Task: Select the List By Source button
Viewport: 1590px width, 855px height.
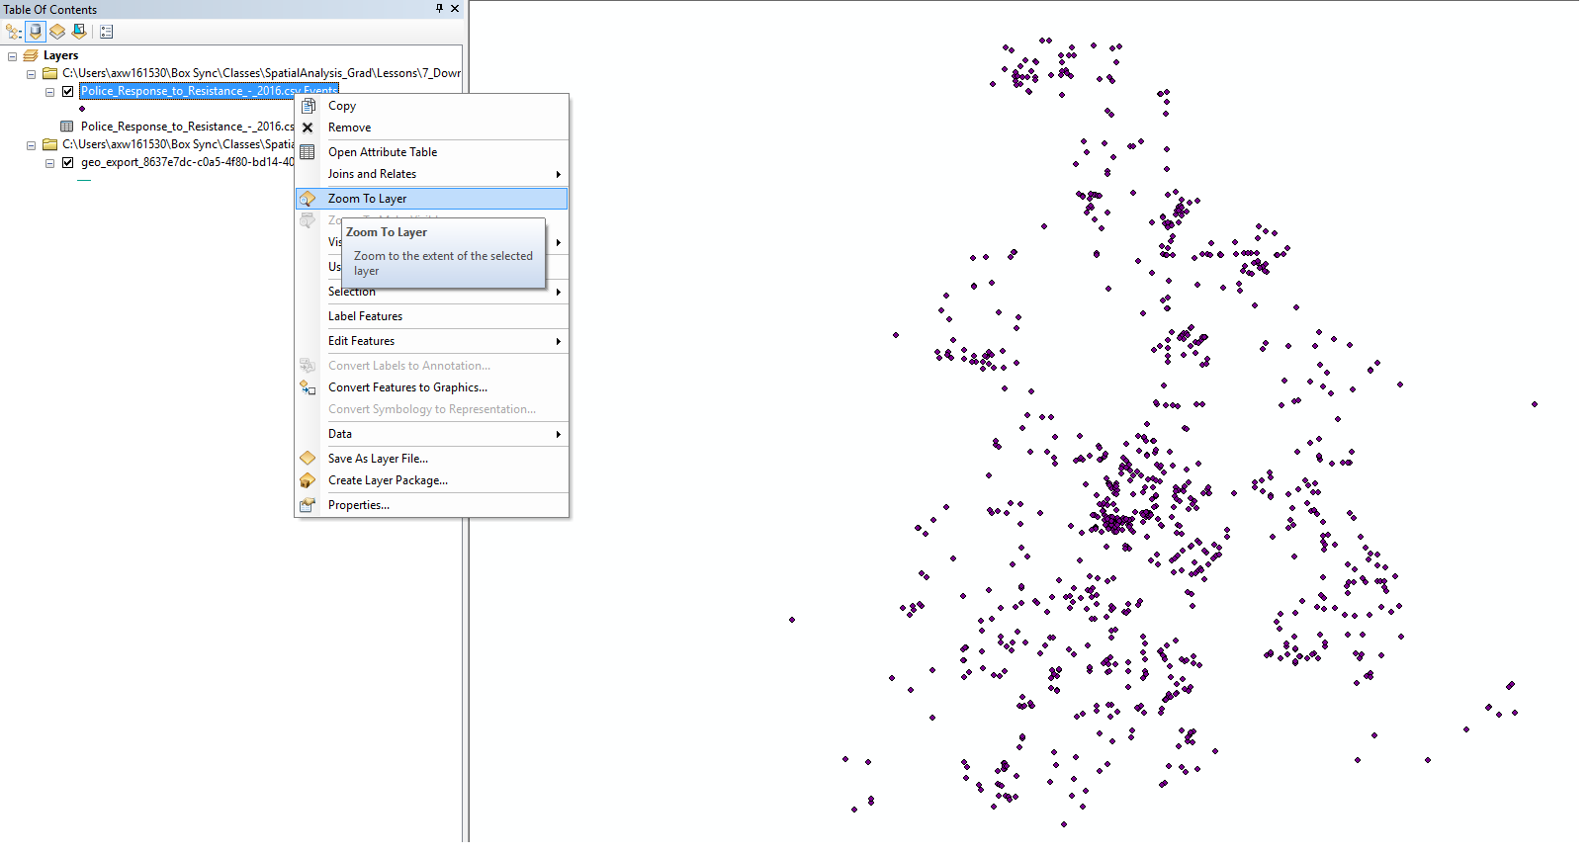Action: coord(36,32)
